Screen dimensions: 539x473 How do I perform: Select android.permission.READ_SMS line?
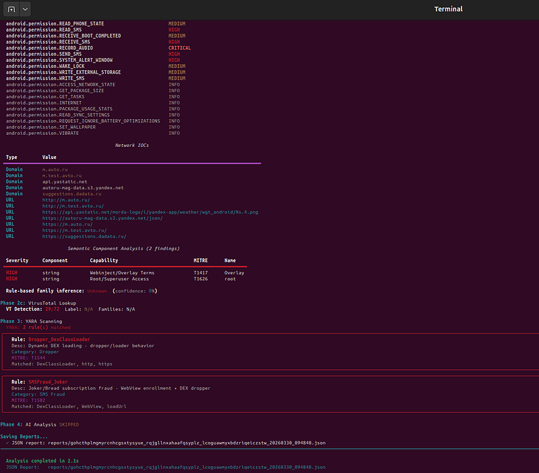pyautogui.click(x=44, y=30)
